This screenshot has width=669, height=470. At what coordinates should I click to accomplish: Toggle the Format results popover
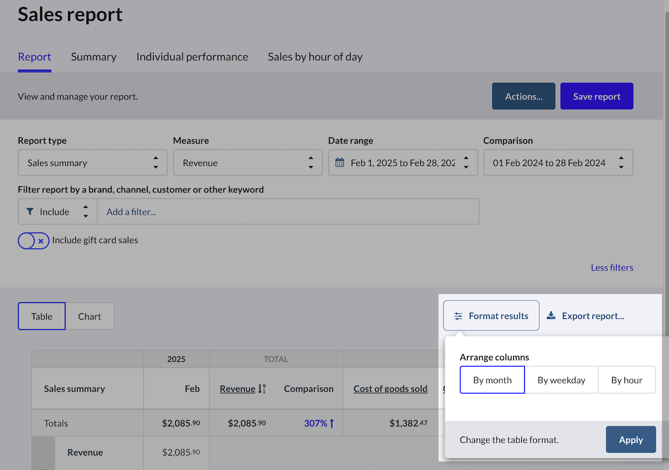tap(491, 316)
